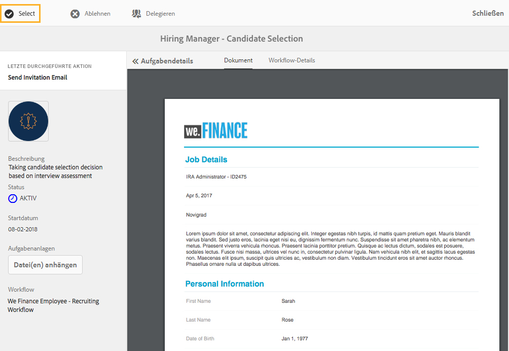Click the task badge thumbnail icon
The width and height of the screenshot is (509, 351).
[28, 121]
